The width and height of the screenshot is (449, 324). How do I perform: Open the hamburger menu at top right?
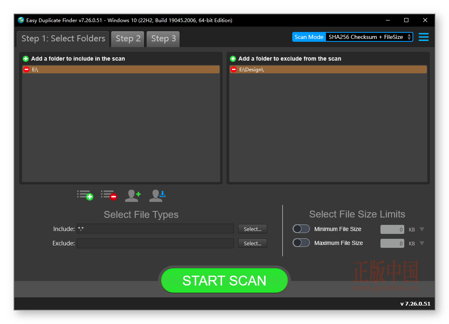(424, 37)
